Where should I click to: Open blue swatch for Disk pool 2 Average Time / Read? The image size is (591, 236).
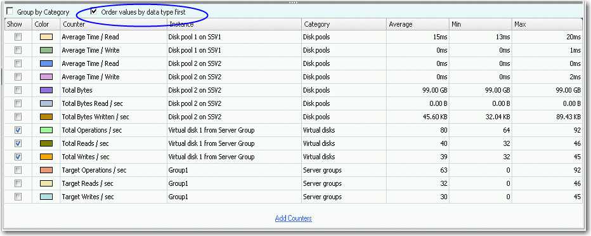pos(46,63)
